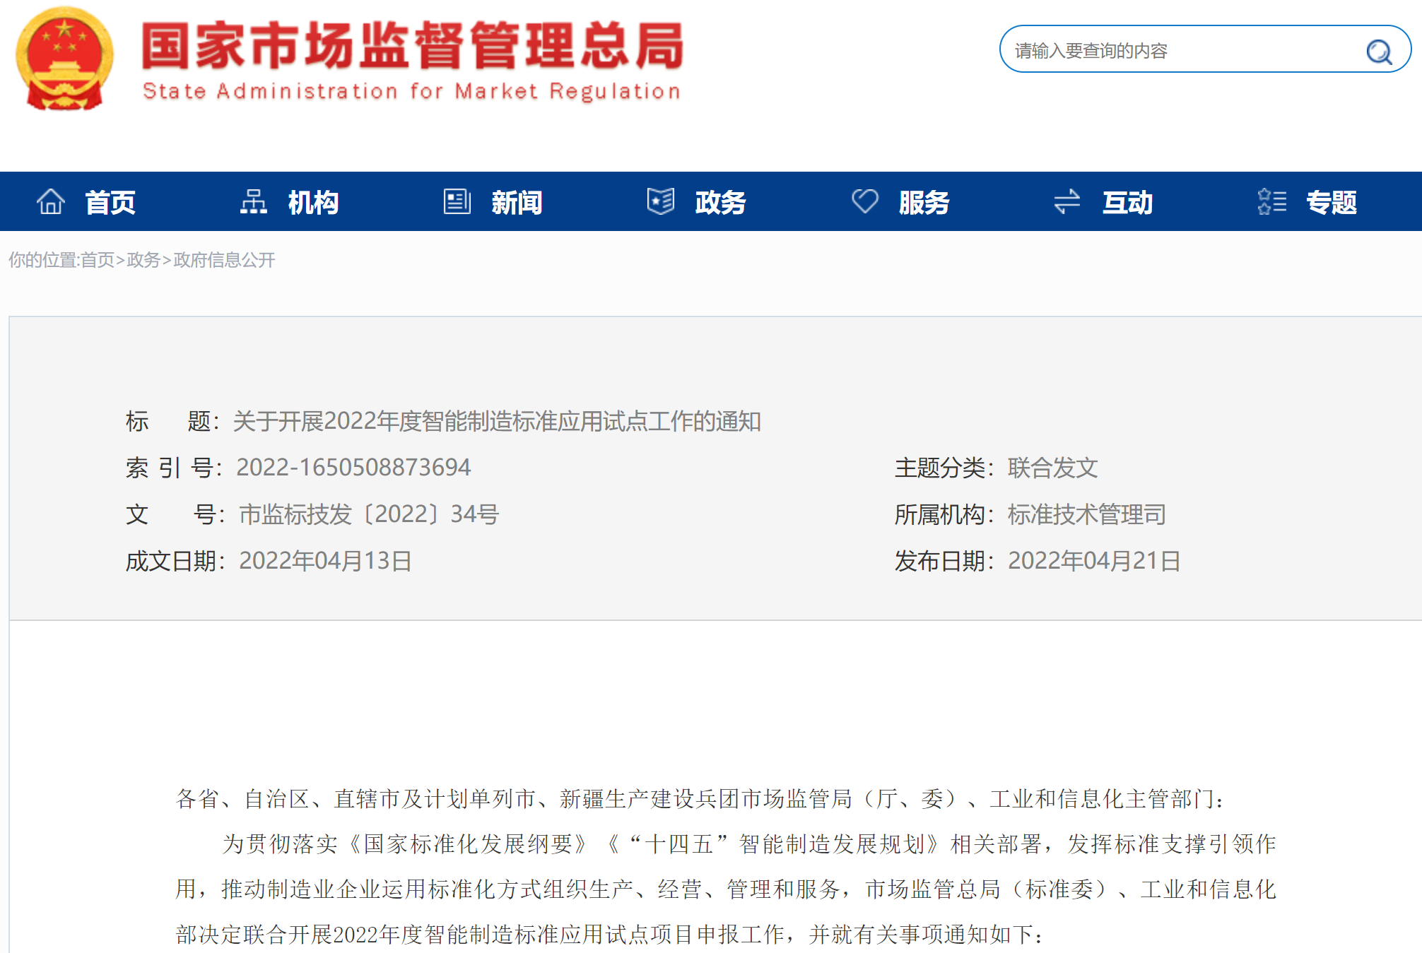The height and width of the screenshot is (953, 1422).
Task: Follow the 首页 breadcrumb link
Action: (x=98, y=260)
